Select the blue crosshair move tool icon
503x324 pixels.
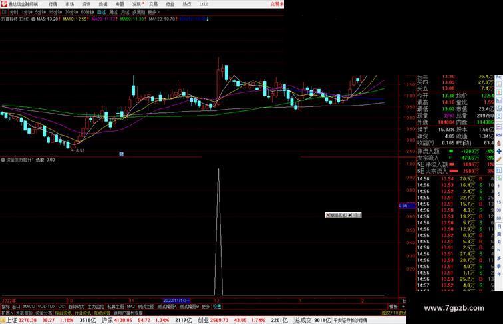pos(499,151)
